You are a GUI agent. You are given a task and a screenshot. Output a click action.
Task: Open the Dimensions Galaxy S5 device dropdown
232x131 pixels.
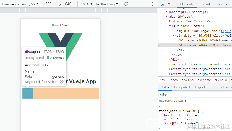(x=20, y=4)
